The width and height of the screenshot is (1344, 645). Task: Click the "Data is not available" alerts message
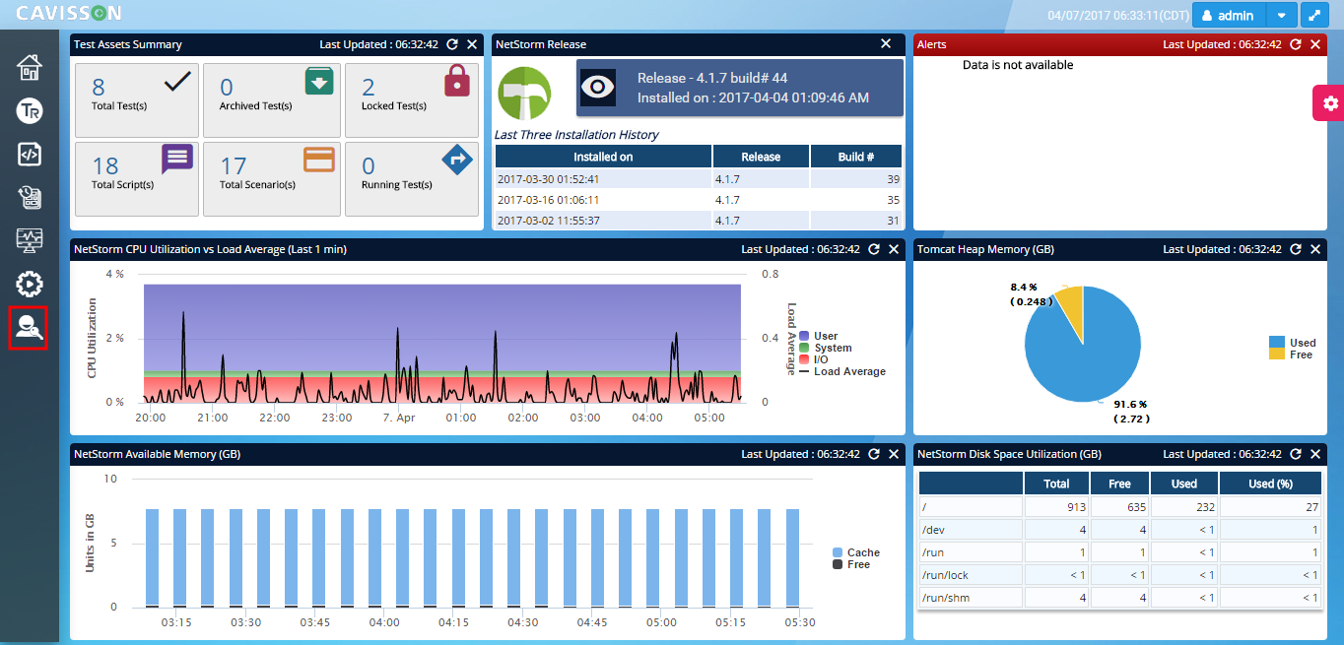[x=1018, y=65]
